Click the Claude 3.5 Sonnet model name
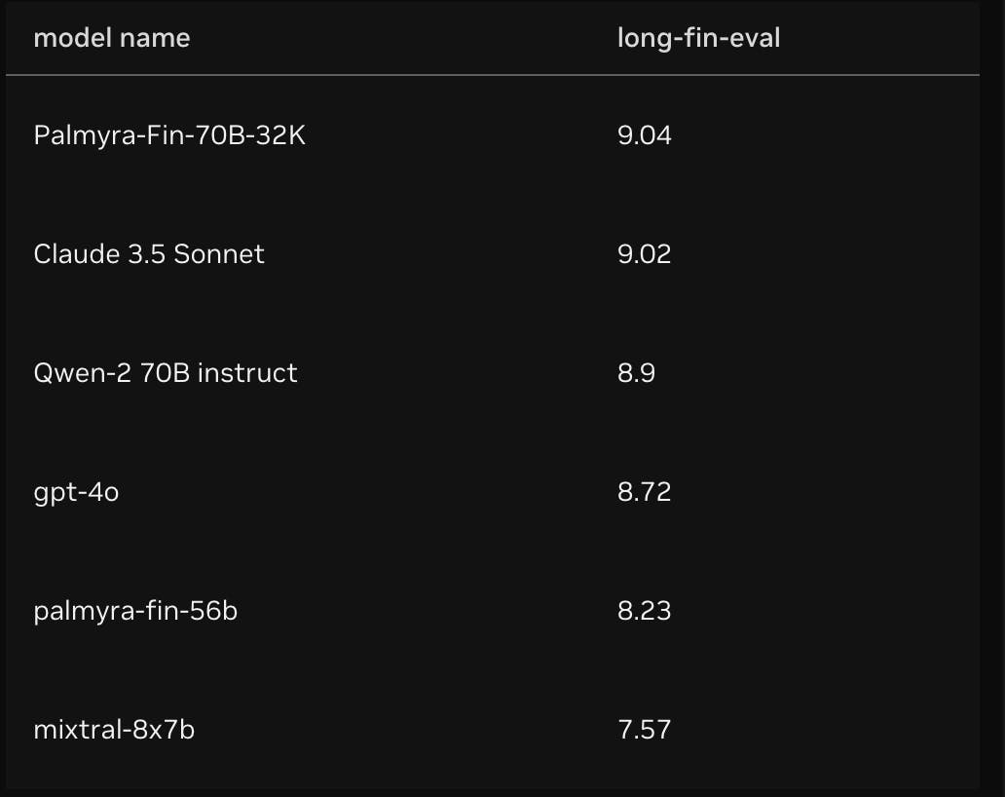Viewport: 1005px width, 797px height. pos(149,254)
